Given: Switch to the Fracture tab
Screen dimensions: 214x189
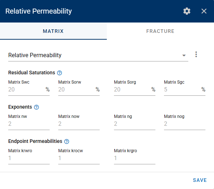Looking at the screenshot, I should pos(160,31).
